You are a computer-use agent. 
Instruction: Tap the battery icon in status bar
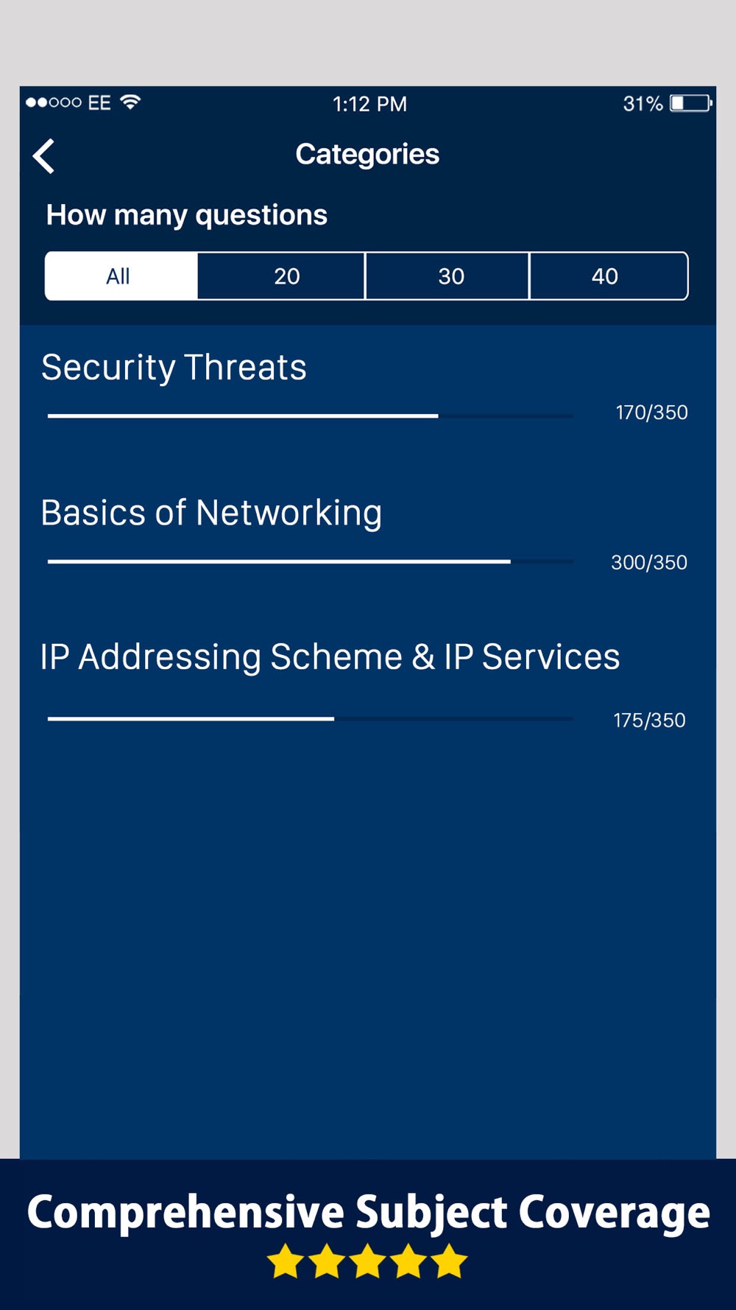pyautogui.click(x=690, y=103)
